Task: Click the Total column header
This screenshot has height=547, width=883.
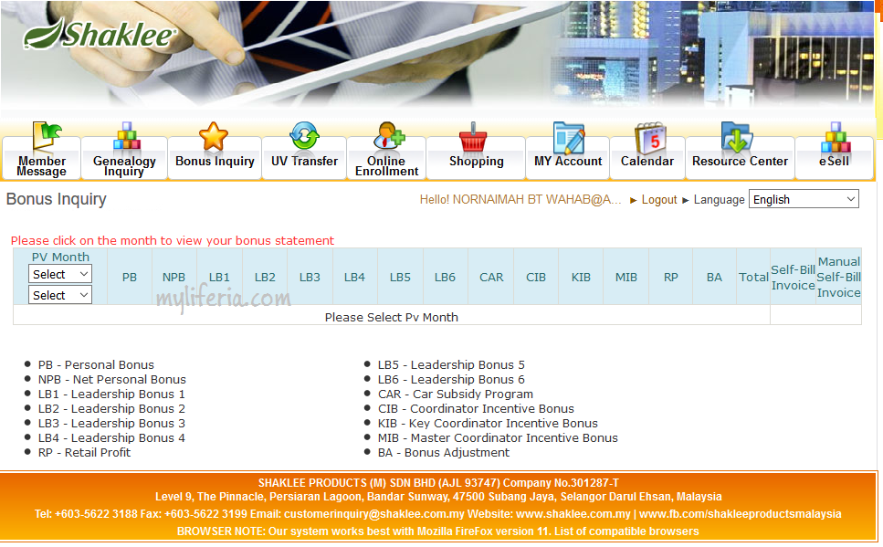Action: pyautogui.click(x=753, y=278)
